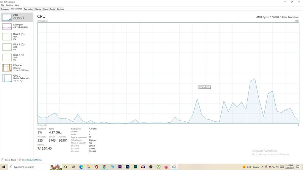
Task: Open the Options menu
Action: click(9, 5)
